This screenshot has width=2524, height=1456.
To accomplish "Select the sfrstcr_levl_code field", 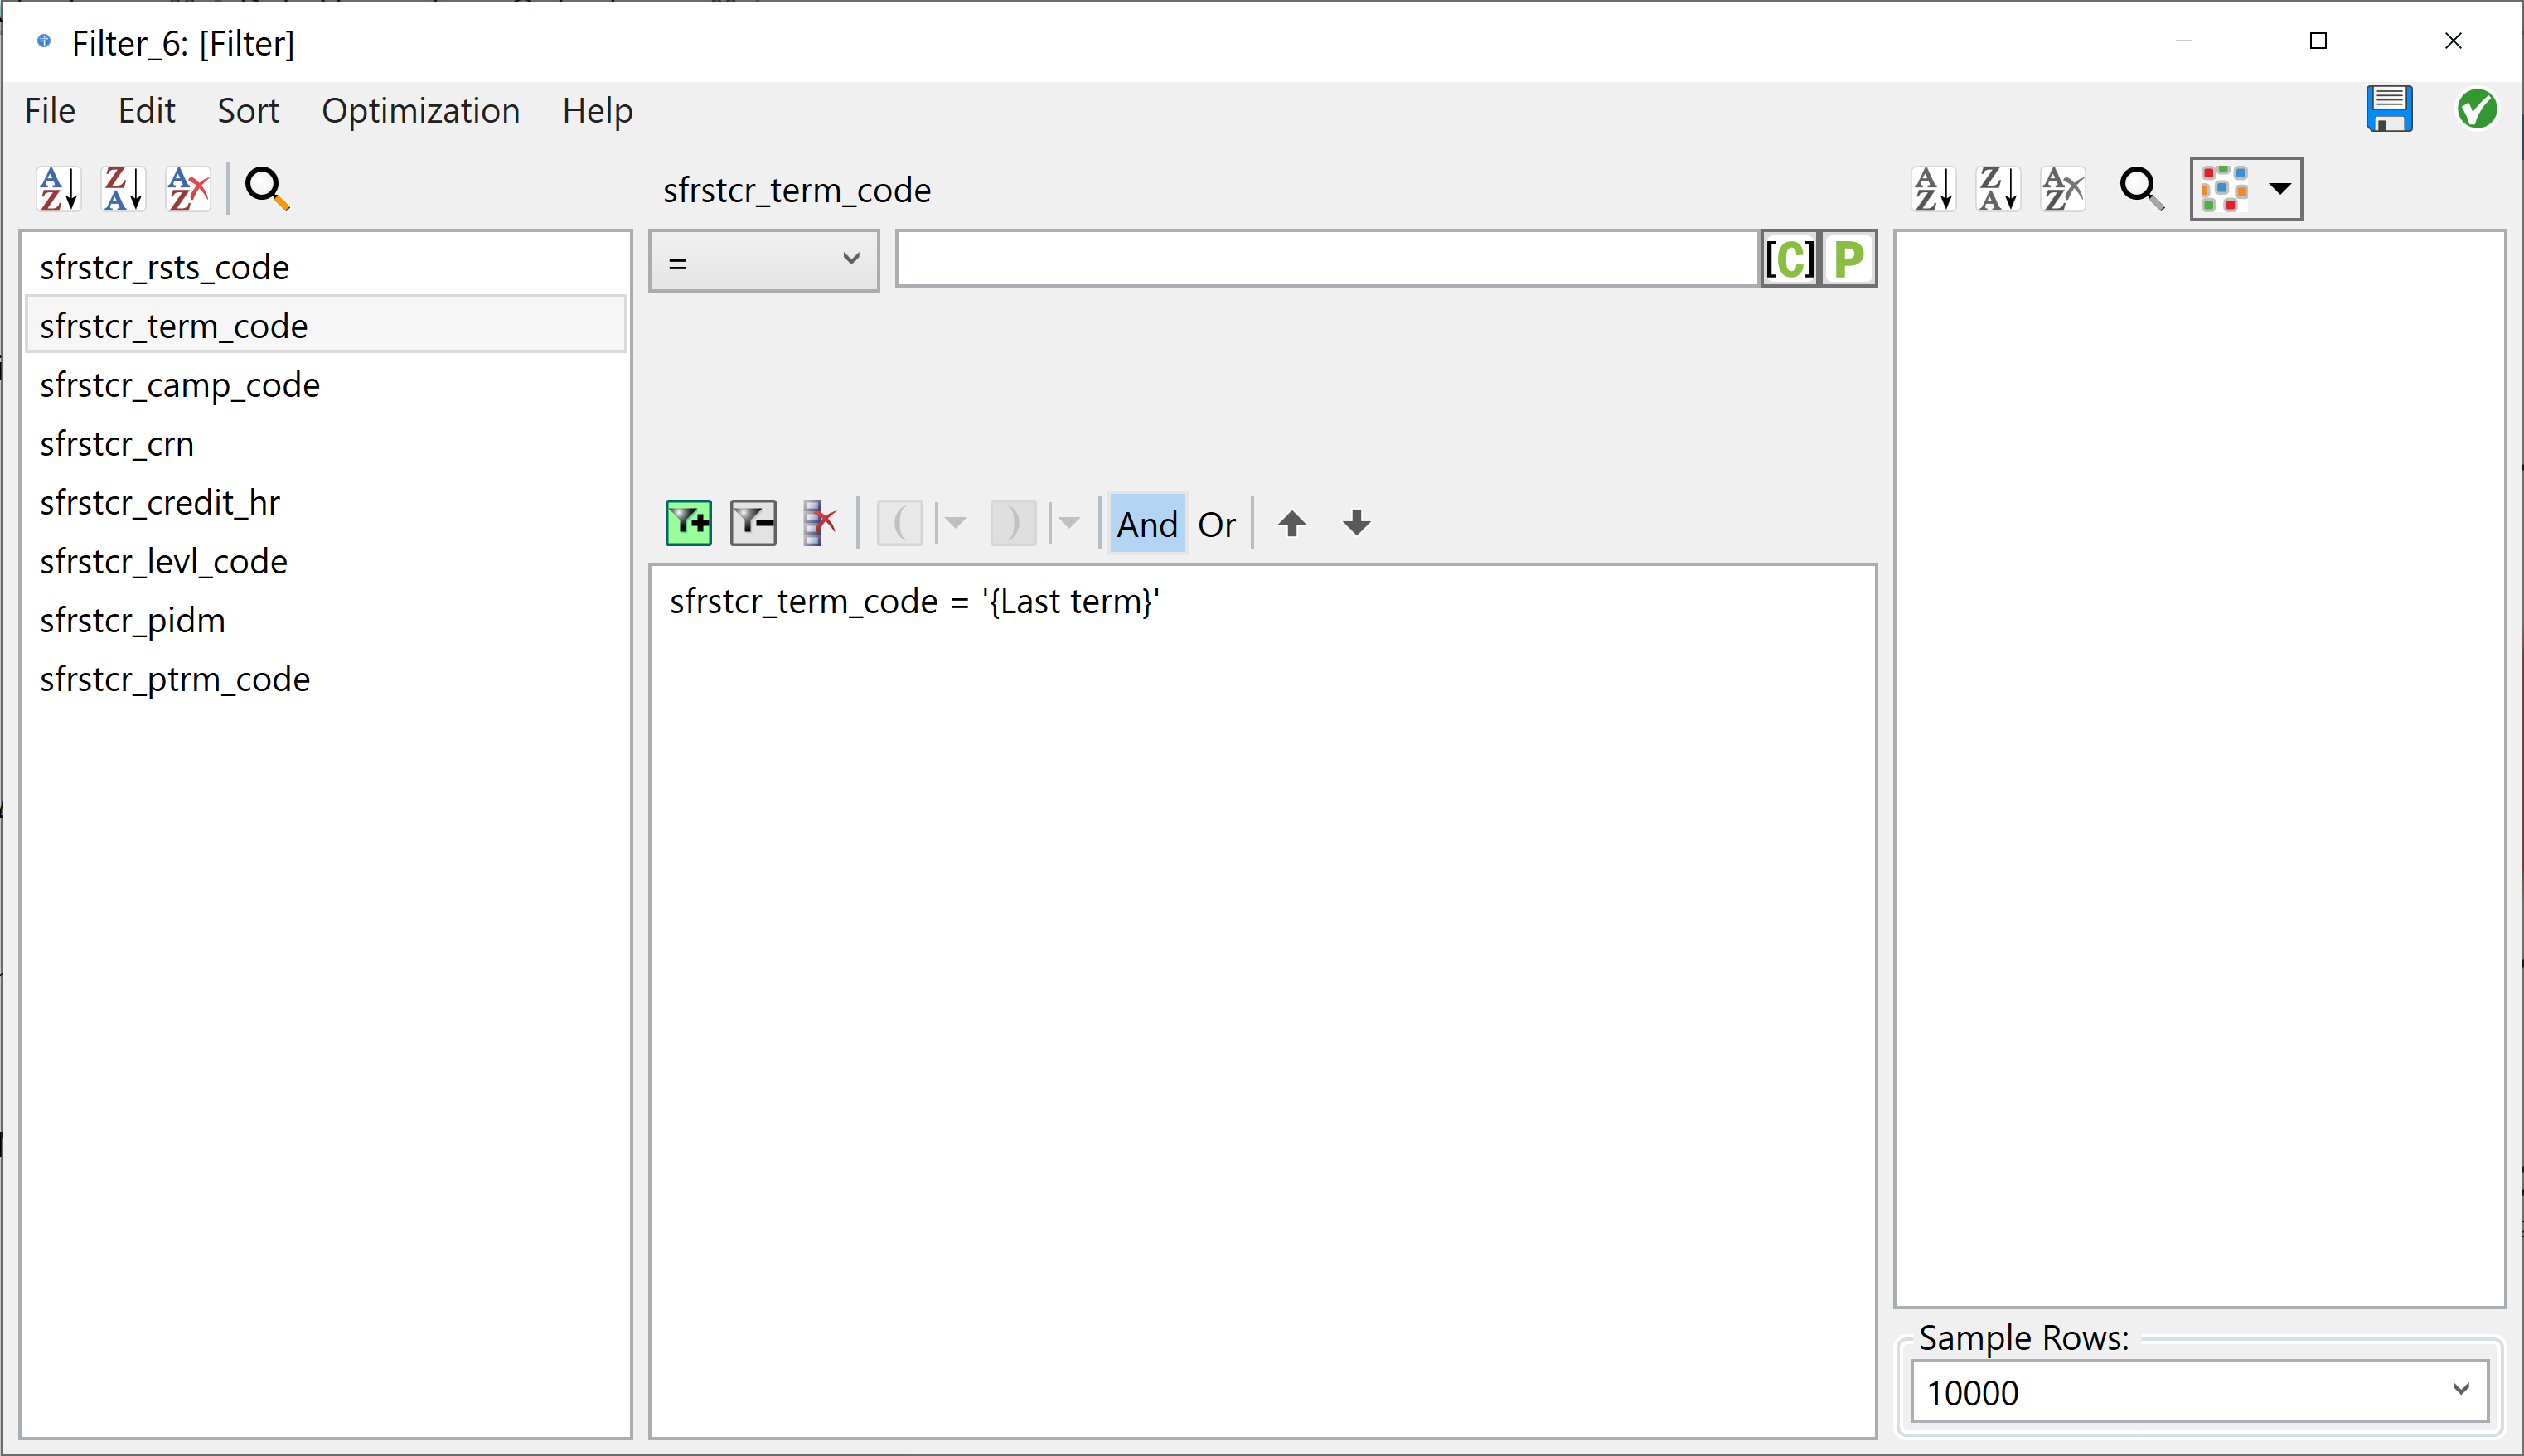I will (x=326, y=561).
